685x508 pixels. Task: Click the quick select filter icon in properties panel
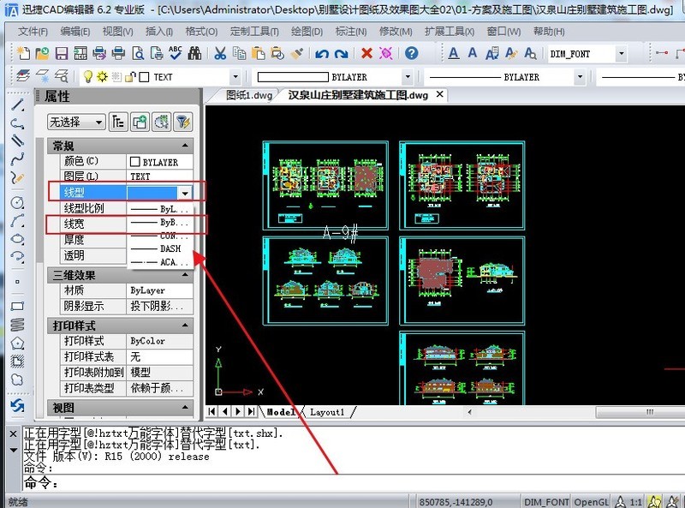click(182, 122)
